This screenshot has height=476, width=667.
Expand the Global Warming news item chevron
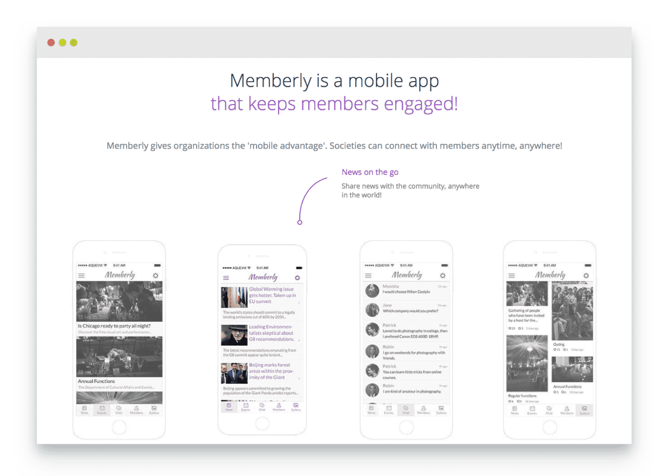299,302
